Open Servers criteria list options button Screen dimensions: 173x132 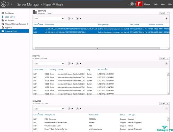(x=70, y=18)
